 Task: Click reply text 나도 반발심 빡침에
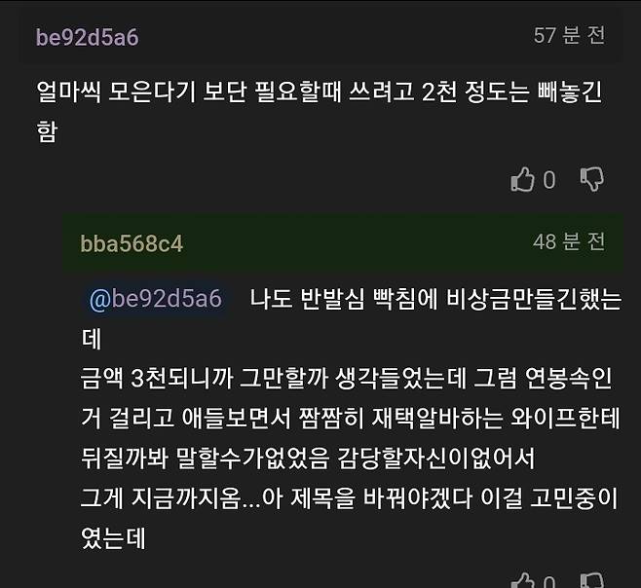434,299
